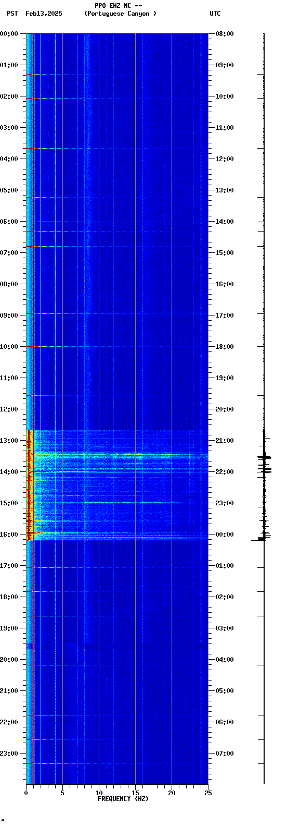Click the 01:00 UTC time label

coord(224,566)
